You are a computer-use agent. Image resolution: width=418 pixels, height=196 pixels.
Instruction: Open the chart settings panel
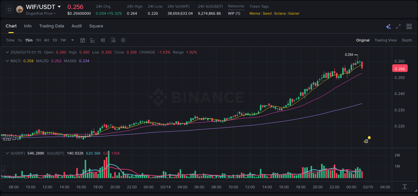(x=123, y=40)
